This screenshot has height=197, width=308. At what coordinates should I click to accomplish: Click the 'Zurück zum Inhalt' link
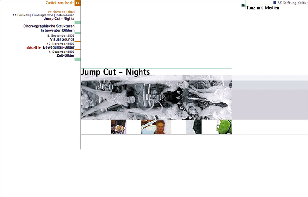coord(60,3)
